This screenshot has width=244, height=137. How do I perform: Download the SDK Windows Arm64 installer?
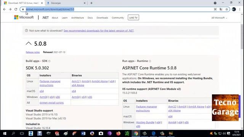43,97
